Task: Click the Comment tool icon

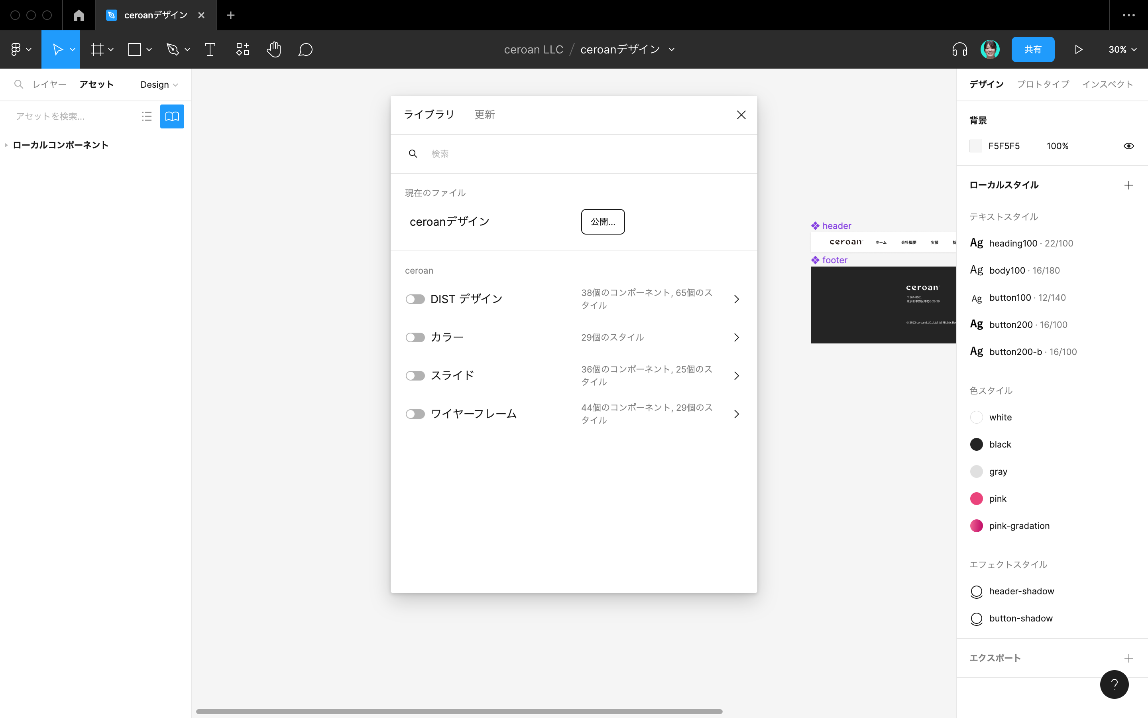Action: point(305,49)
